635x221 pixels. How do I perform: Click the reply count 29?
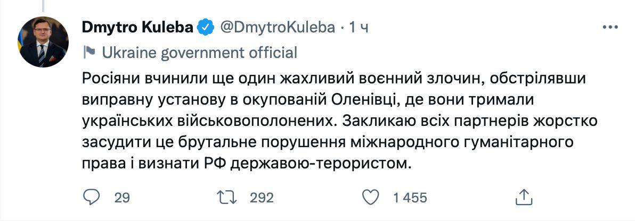pyautogui.click(x=122, y=198)
